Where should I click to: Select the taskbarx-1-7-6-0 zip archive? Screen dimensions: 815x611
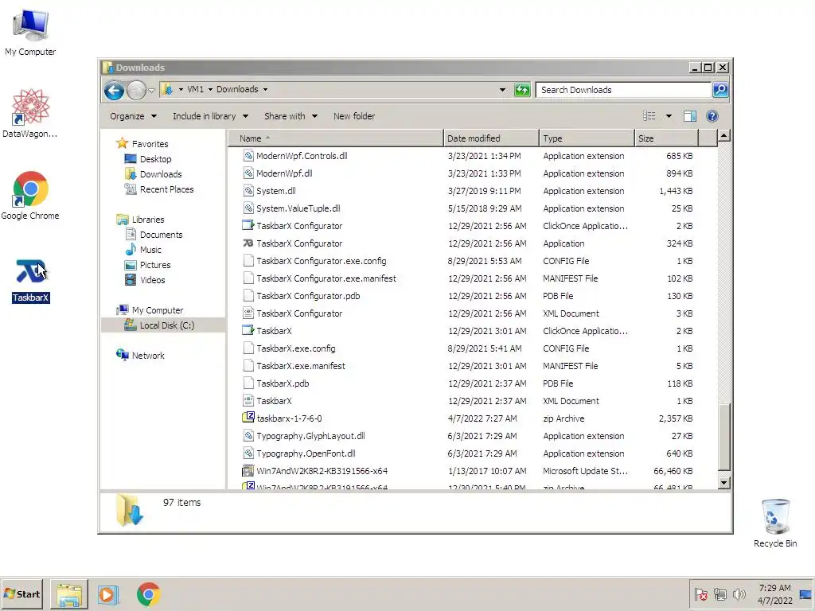(x=290, y=418)
